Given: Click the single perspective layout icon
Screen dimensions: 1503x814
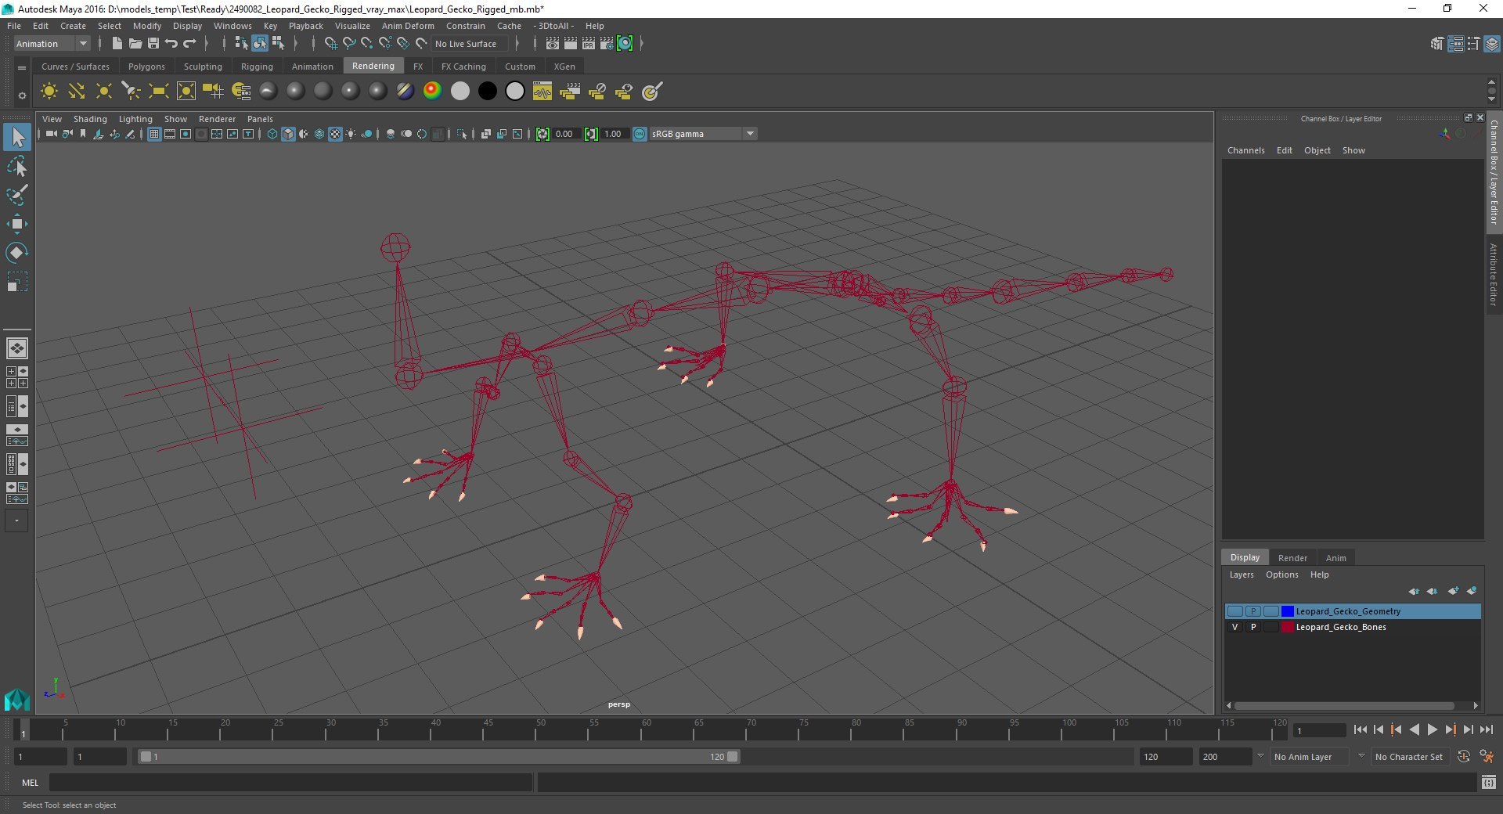Looking at the screenshot, I should [x=17, y=348].
